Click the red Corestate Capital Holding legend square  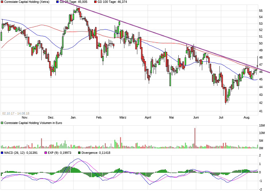coord(2,2)
